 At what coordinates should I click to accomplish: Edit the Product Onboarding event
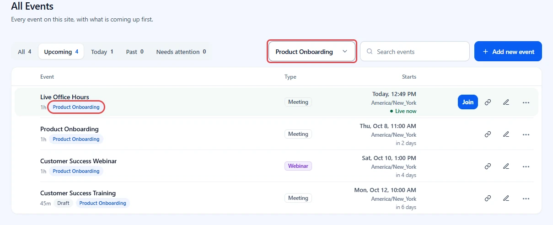pyautogui.click(x=506, y=134)
